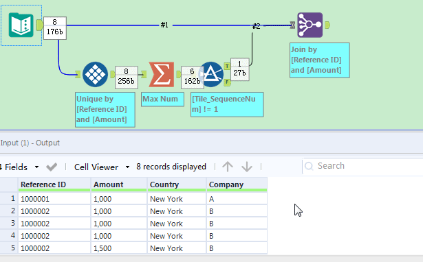Click Amount cell '1,500' in row 5
Image resolution: width=423 pixels, height=262 pixels.
(119, 248)
